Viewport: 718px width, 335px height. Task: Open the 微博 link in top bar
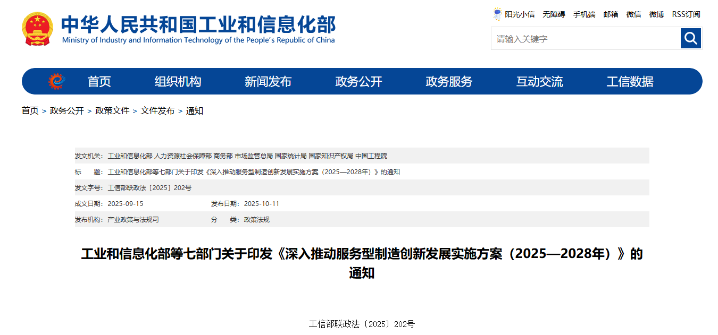pos(656,14)
